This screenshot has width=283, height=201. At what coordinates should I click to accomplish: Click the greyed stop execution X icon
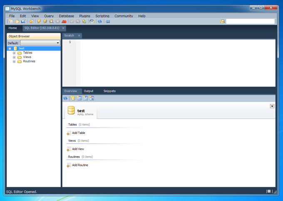coord(58,22)
